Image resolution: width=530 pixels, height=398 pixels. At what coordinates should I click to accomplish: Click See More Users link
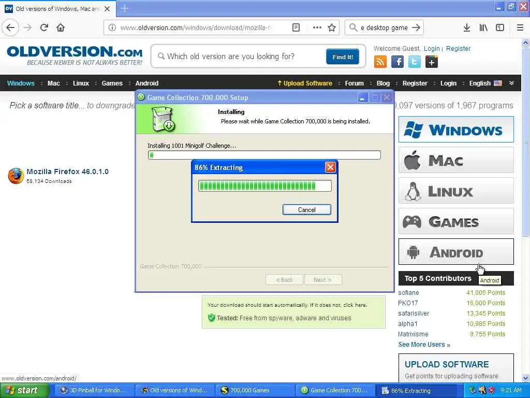click(x=424, y=345)
